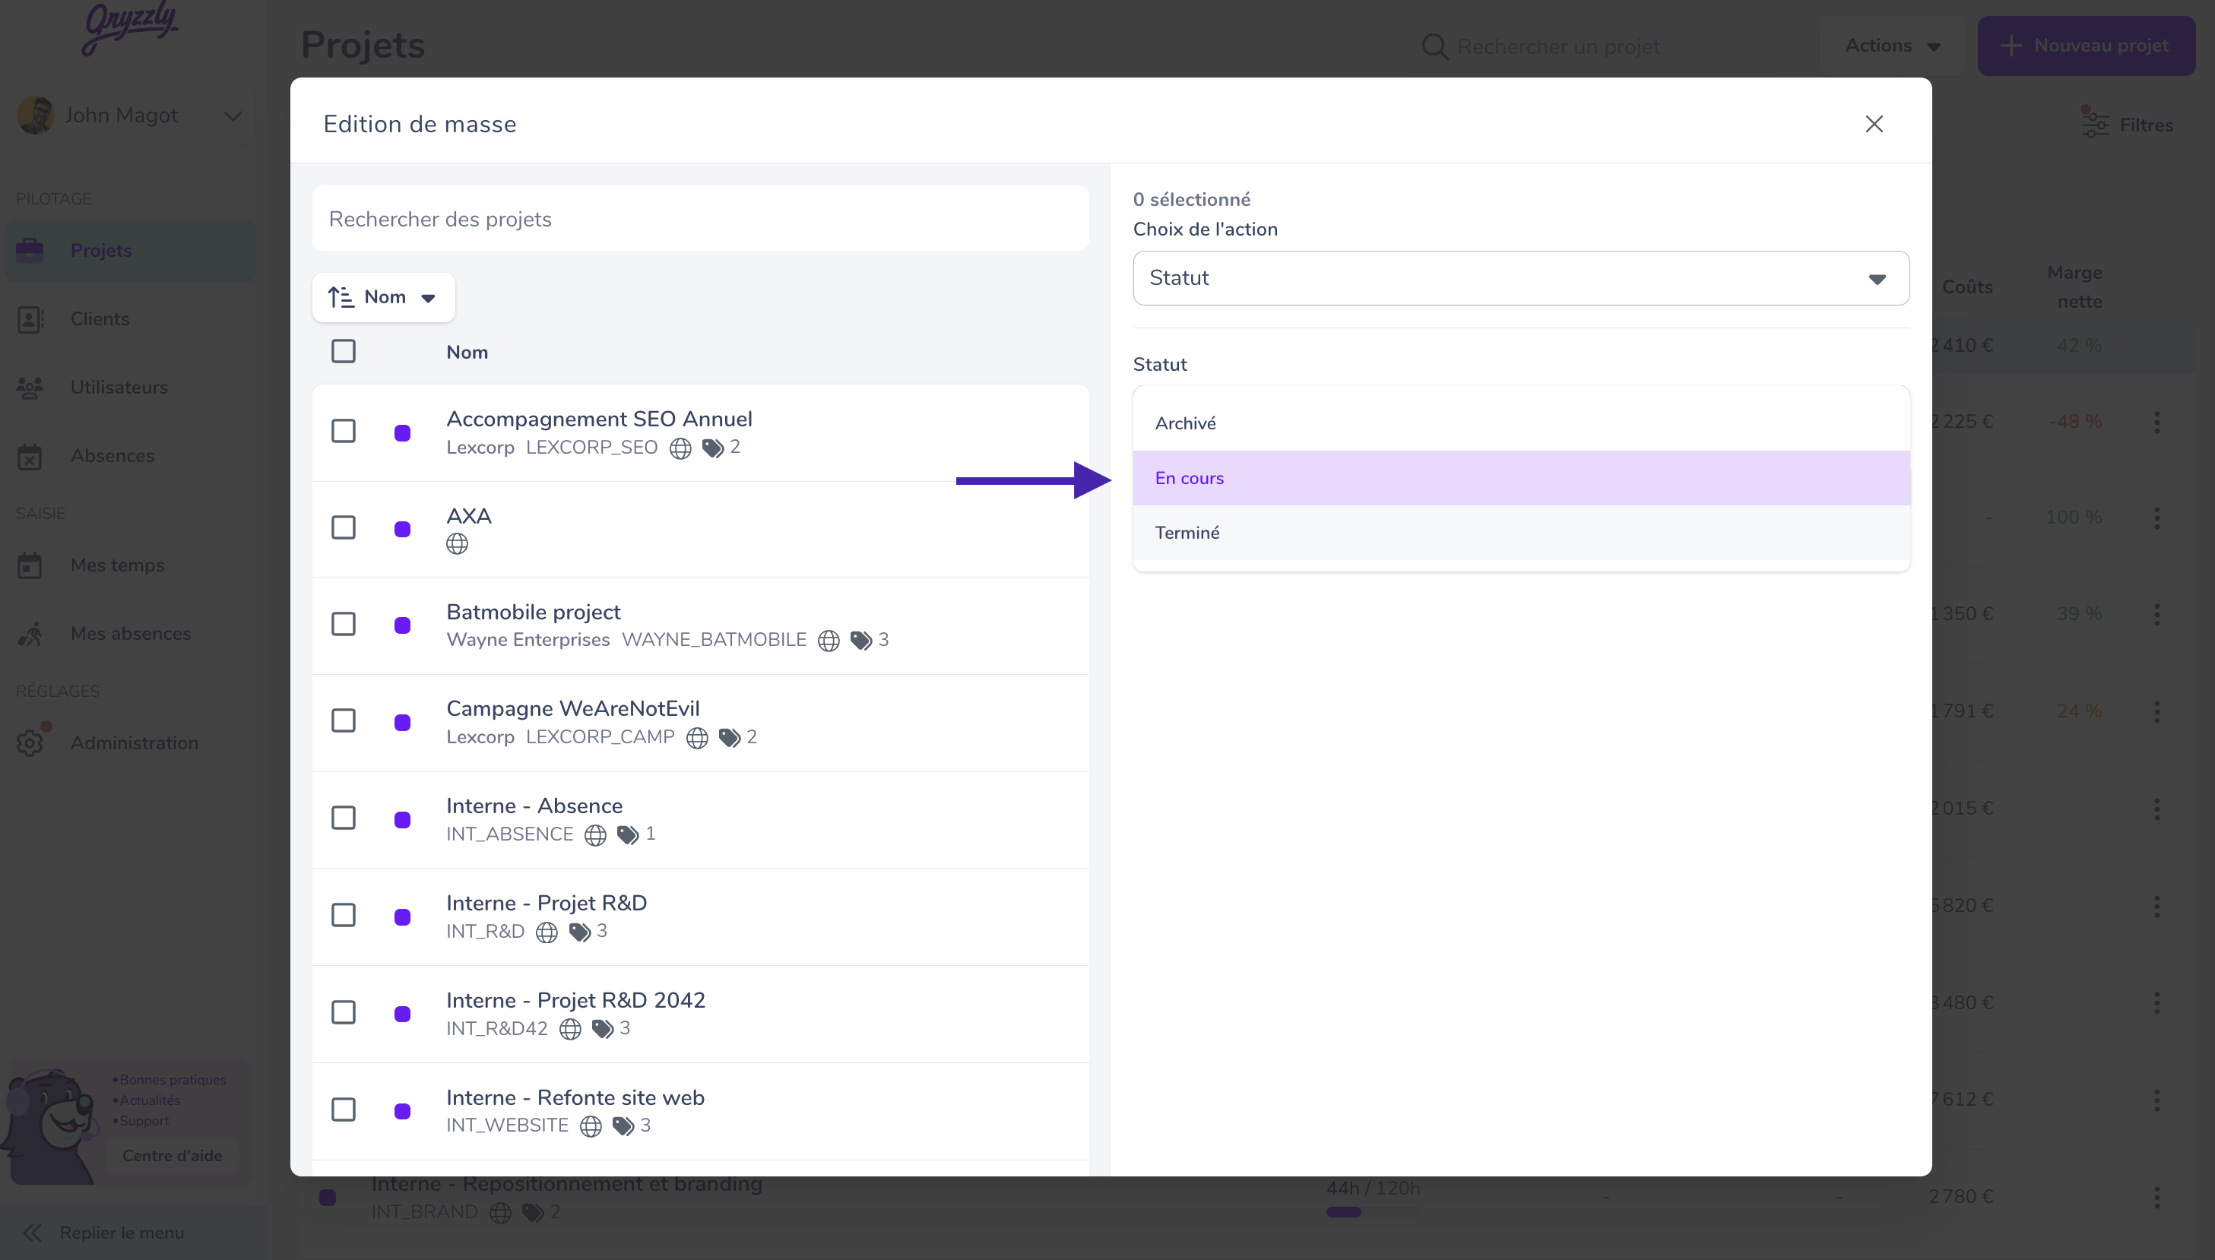
Task: Click the Utilisateurs group icon in sidebar
Action: point(30,388)
